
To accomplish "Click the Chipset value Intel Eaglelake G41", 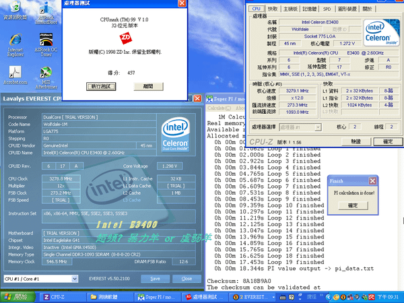I will [119, 240].
